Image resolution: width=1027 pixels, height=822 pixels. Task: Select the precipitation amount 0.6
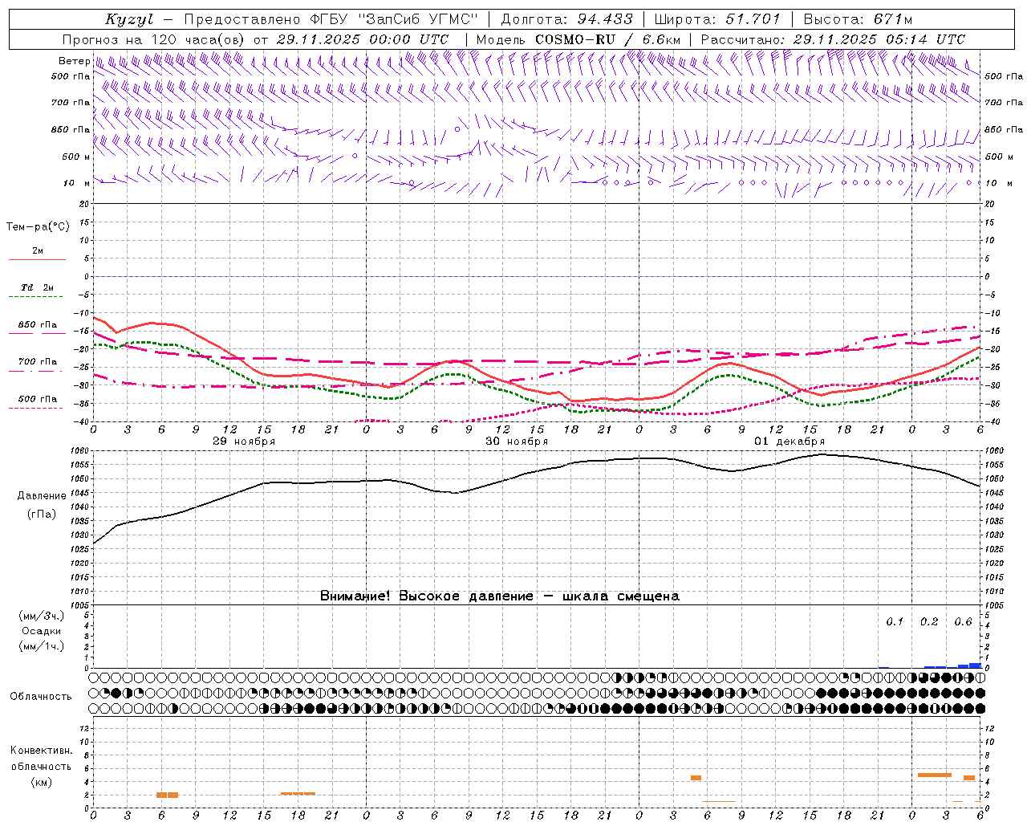pos(963,622)
